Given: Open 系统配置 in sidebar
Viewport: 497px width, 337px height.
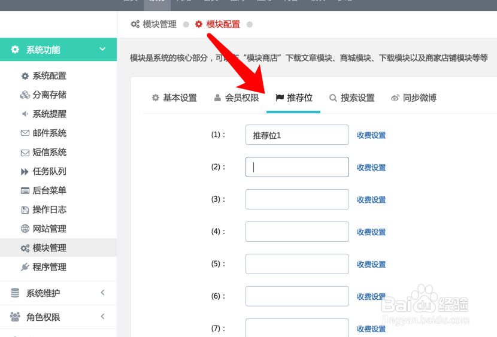Looking at the screenshot, I should coord(50,76).
